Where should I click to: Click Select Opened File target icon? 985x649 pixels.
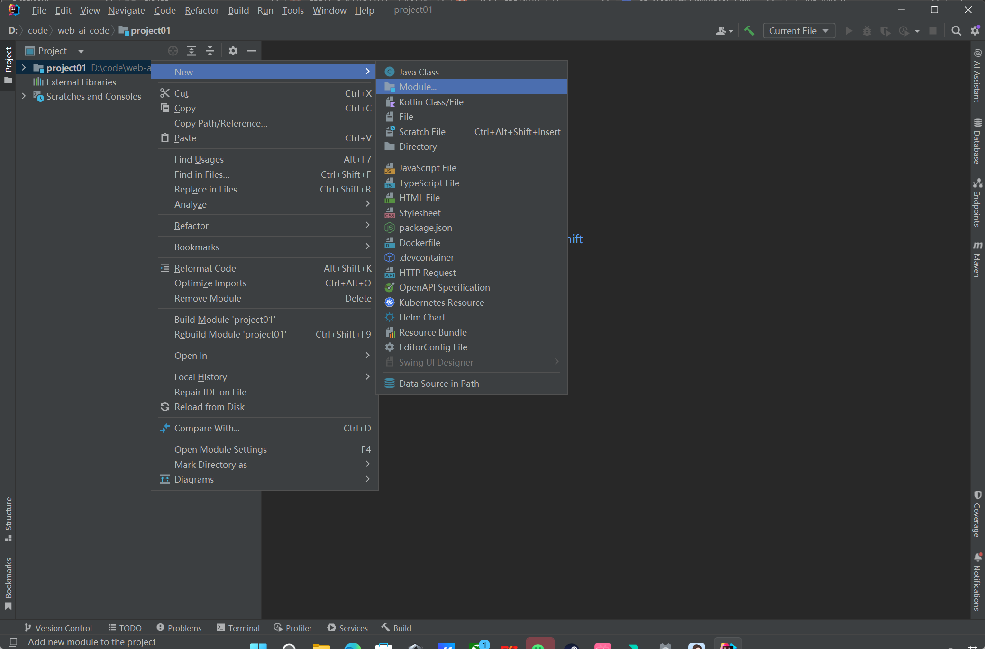(x=173, y=51)
